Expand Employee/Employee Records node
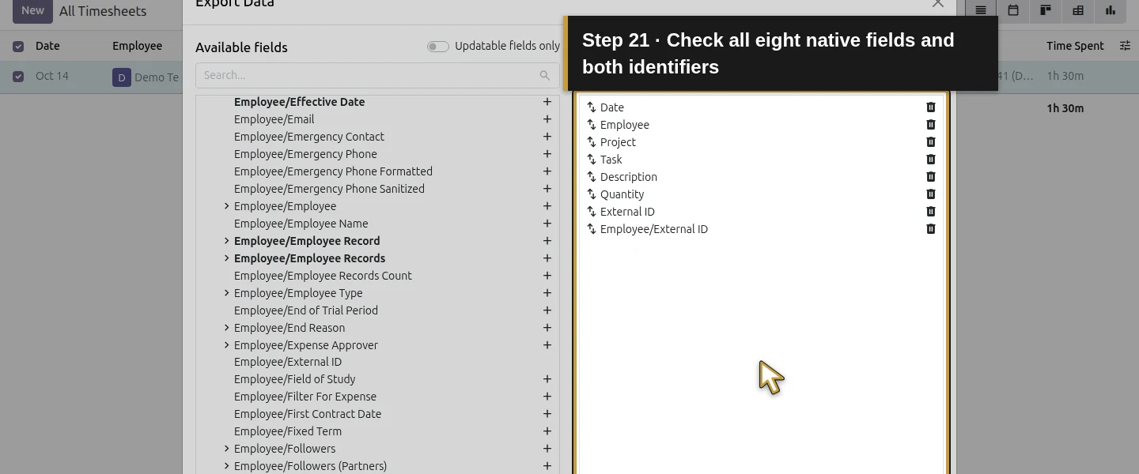 pos(226,258)
